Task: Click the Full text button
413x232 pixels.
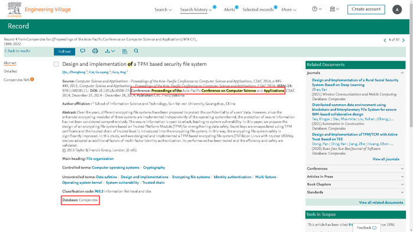Action: click(64, 51)
